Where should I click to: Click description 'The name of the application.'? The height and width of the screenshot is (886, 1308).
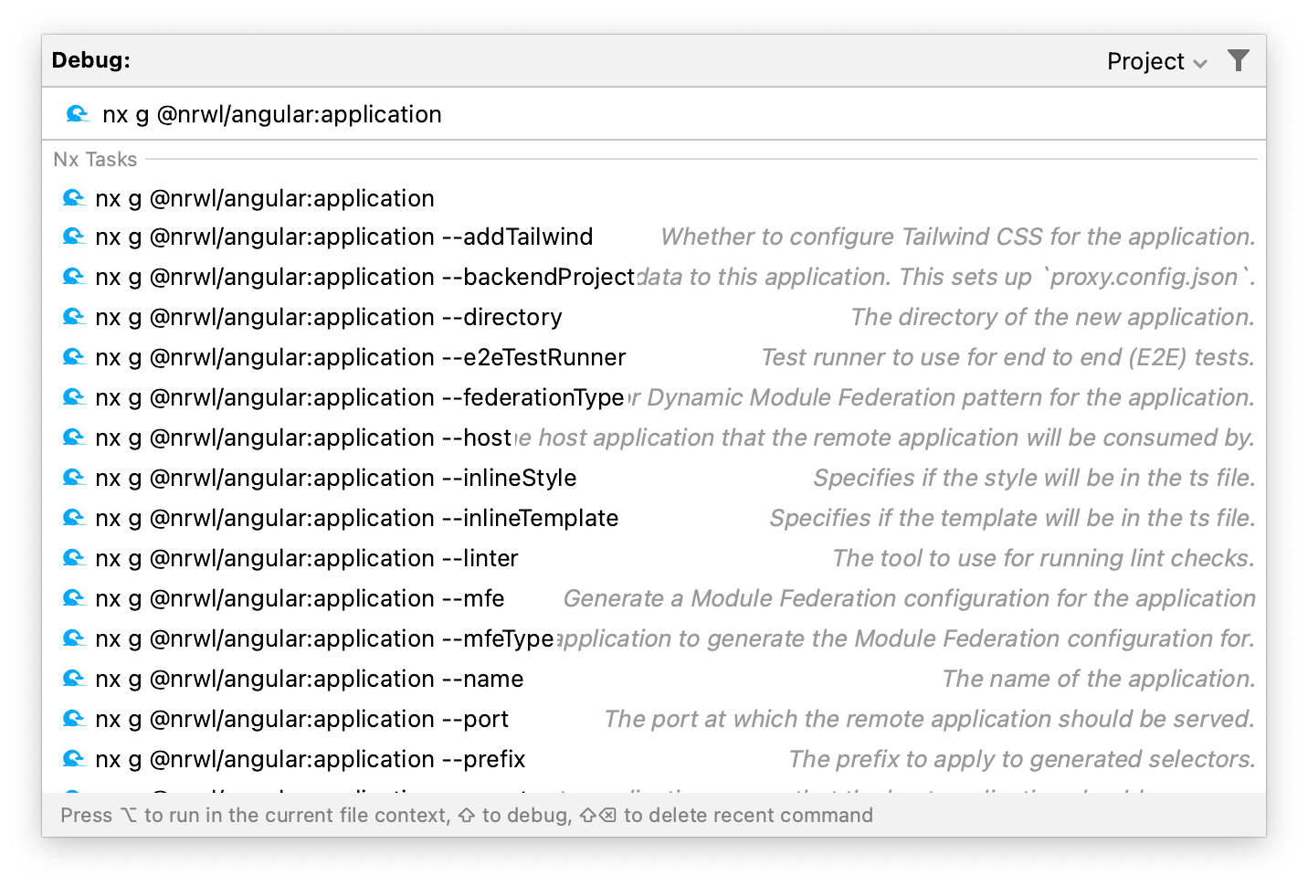click(x=1099, y=679)
